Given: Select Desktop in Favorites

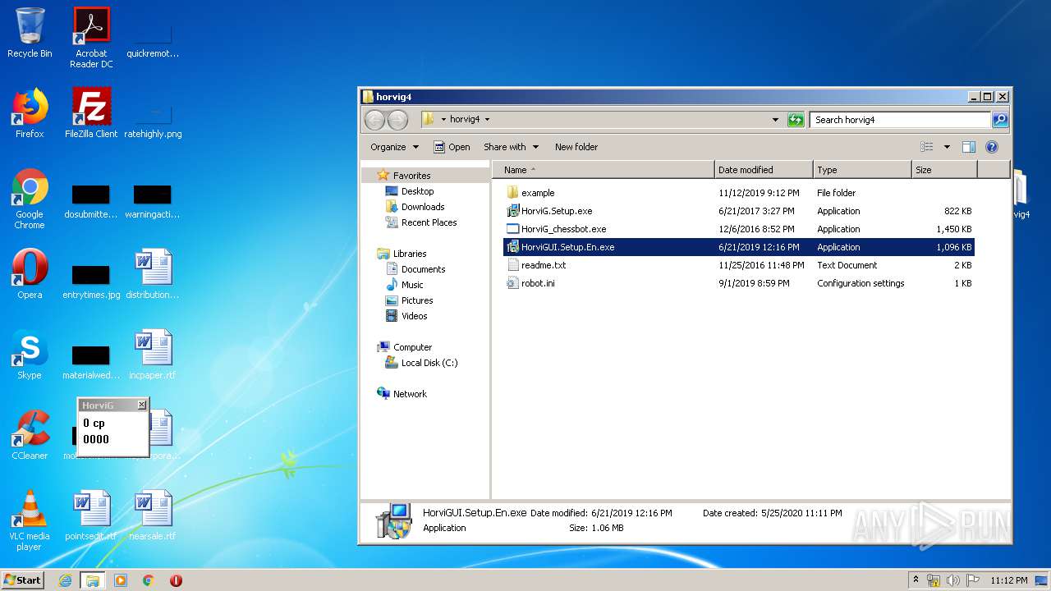Looking at the screenshot, I should point(417,191).
